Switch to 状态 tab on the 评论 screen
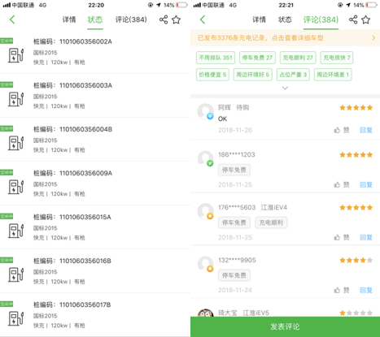The width and height of the screenshot is (380, 337). pyautogui.click(x=285, y=19)
